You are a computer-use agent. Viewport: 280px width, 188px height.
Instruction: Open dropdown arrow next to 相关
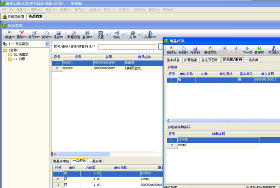point(123,35)
